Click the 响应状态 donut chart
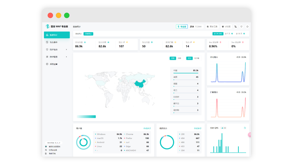 pyautogui.click(x=167, y=142)
